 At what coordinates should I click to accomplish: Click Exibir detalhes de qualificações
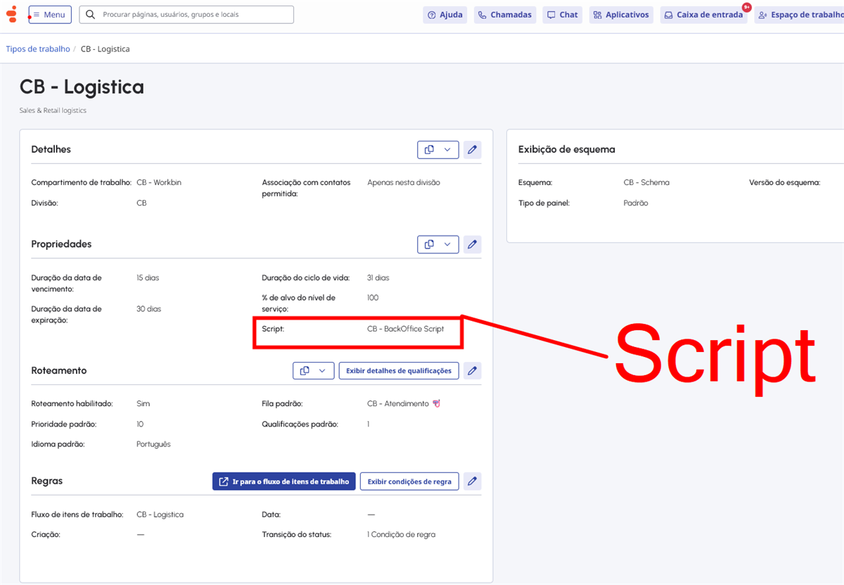pyautogui.click(x=399, y=370)
